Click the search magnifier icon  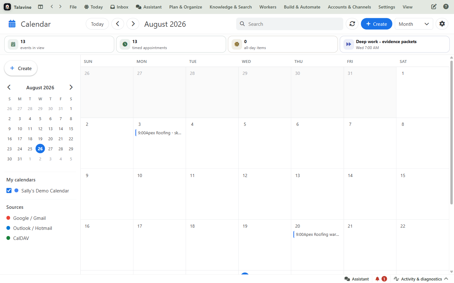pyautogui.click(x=242, y=24)
